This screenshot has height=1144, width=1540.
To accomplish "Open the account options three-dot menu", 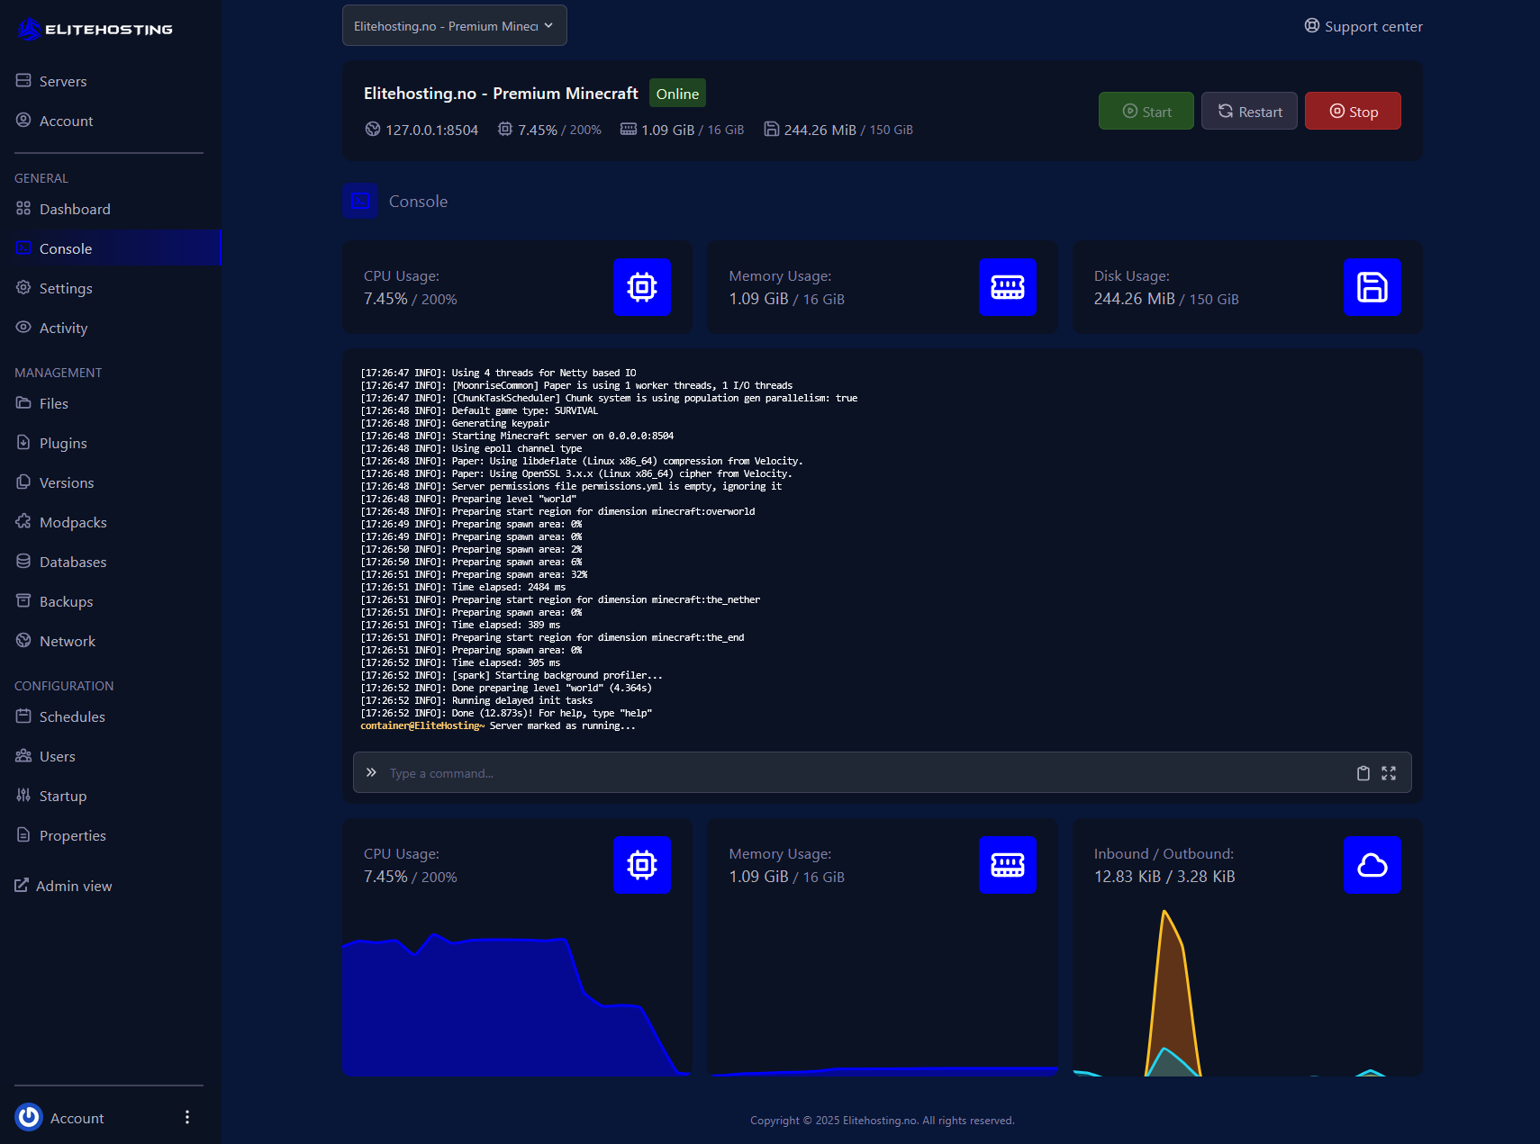I will click(187, 1117).
